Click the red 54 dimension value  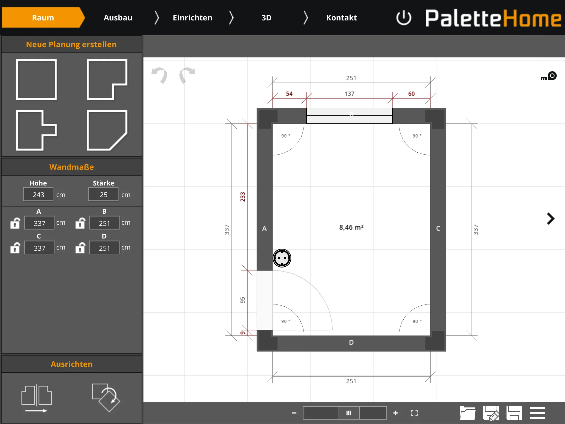289,94
